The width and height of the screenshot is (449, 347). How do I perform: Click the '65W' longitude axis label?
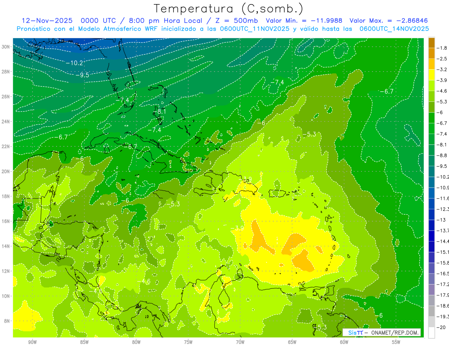point(292,343)
